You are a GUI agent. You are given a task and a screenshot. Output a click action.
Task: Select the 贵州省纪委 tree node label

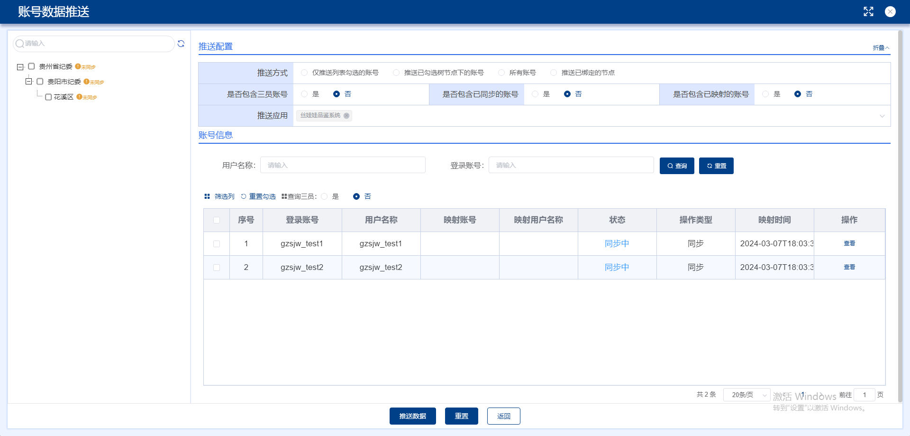pyautogui.click(x=55, y=66)
